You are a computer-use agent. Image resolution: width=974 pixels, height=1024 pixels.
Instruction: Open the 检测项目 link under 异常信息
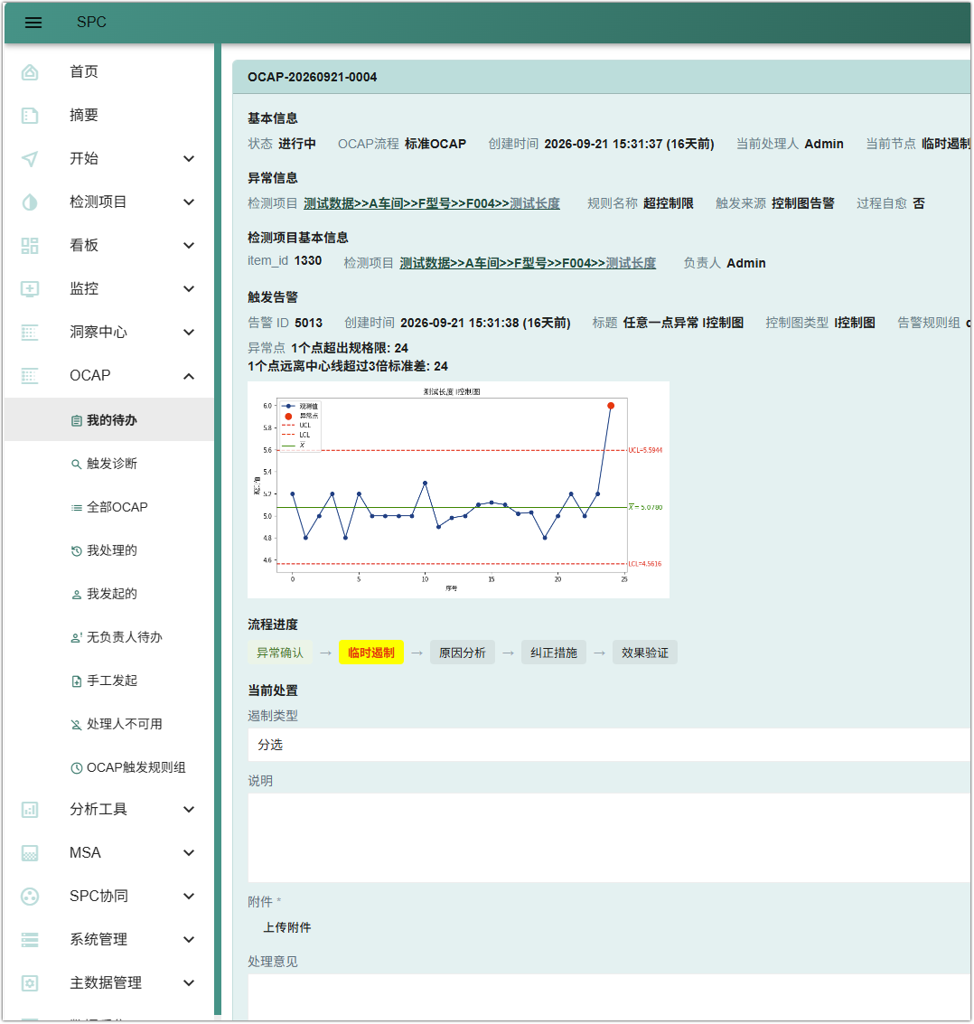432,203
